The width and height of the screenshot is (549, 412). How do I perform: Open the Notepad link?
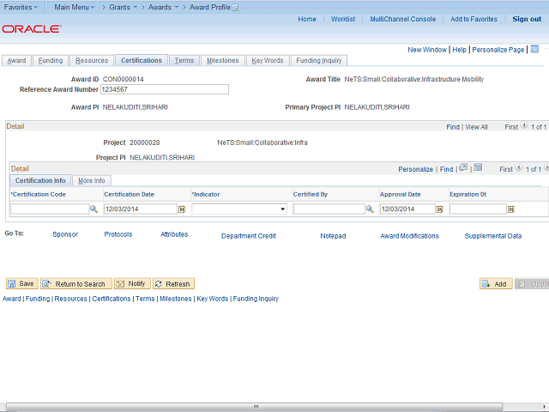[x=333, y=236]
